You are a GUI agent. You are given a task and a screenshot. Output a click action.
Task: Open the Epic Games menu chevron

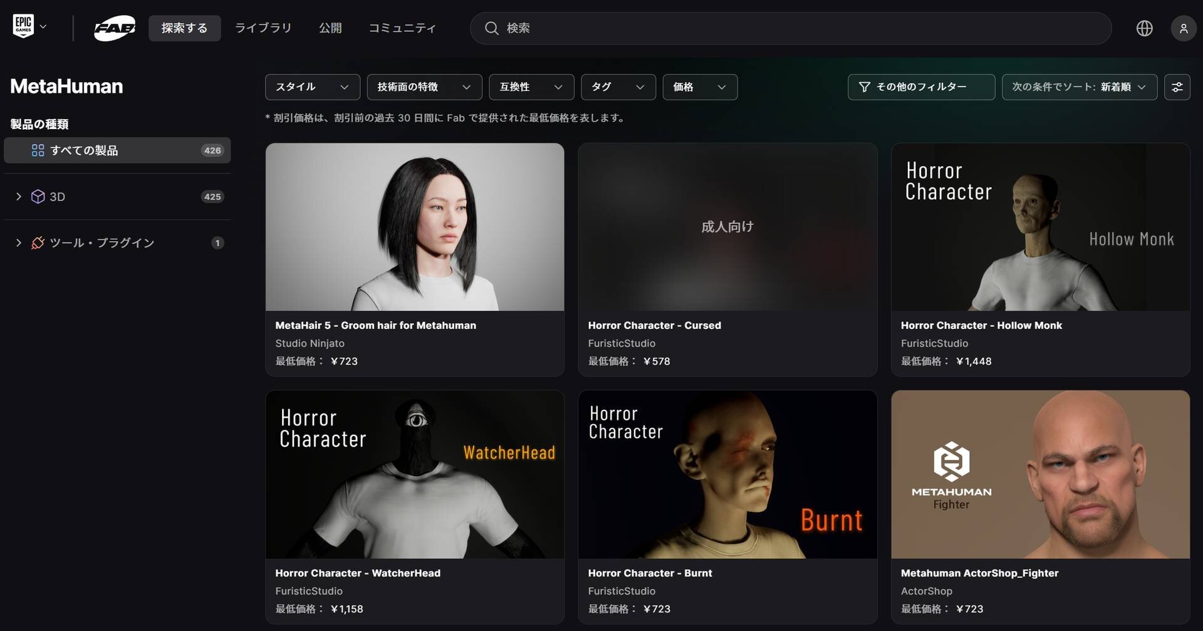pyautogui.click(x=43, y=27)
